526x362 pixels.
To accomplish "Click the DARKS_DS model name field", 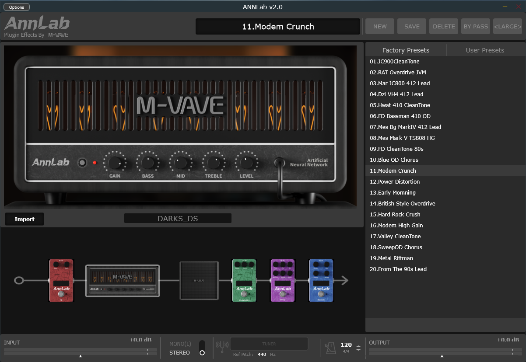I will point(178,218).
